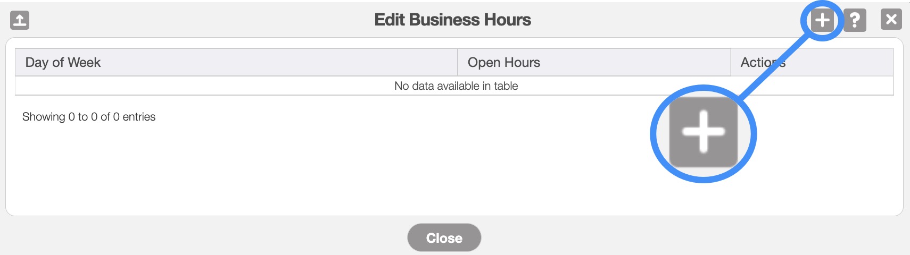Click the "Edit Business Hours" dialog title
Image resolution: width=910 pixels, height=255 pixels.
[452, 20]
